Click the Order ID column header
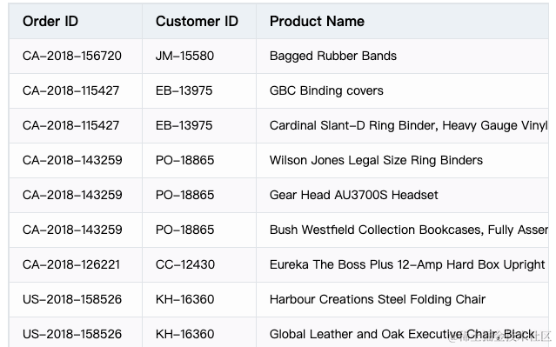Image resolution: width=556 pixels, height=347 pixels. (76, 21)
